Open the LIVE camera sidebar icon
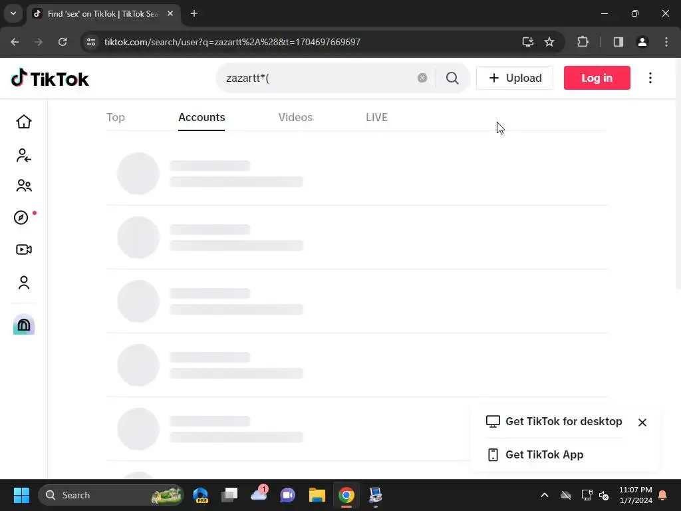681x511 pixels. (x=24, y=250)
